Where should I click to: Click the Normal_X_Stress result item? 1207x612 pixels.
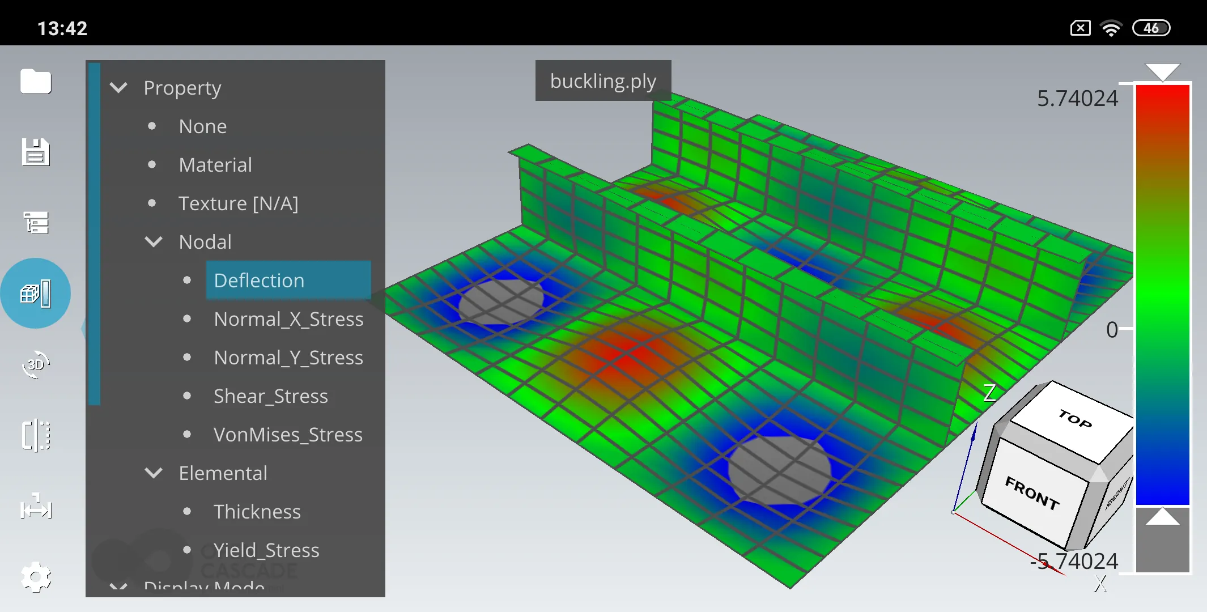(x=288, y=318)
